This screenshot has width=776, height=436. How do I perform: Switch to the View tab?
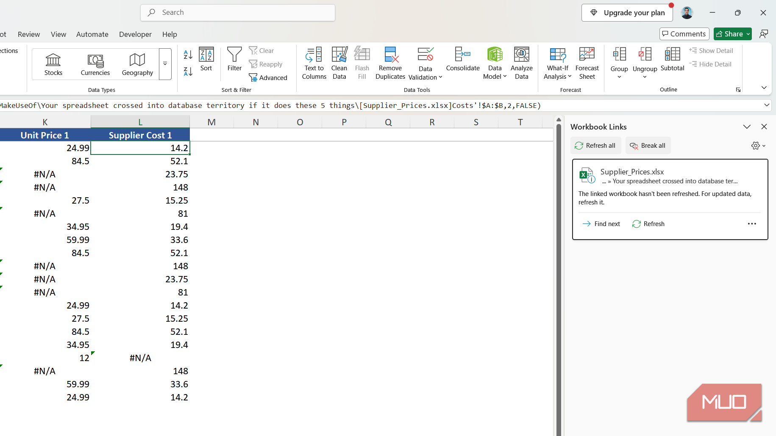pos(58,34)
